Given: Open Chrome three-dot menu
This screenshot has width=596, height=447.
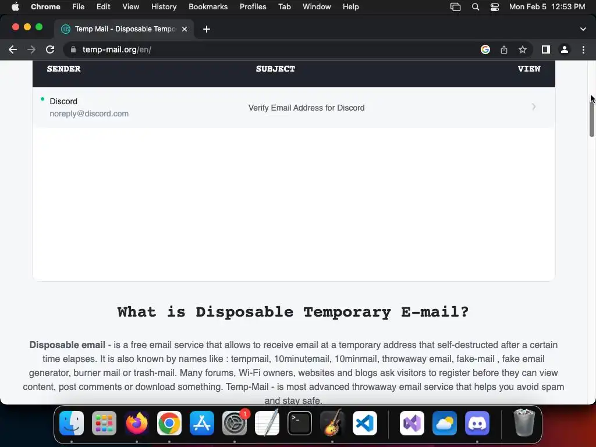Looking at the screenshot, I should [x=583, y=49].
